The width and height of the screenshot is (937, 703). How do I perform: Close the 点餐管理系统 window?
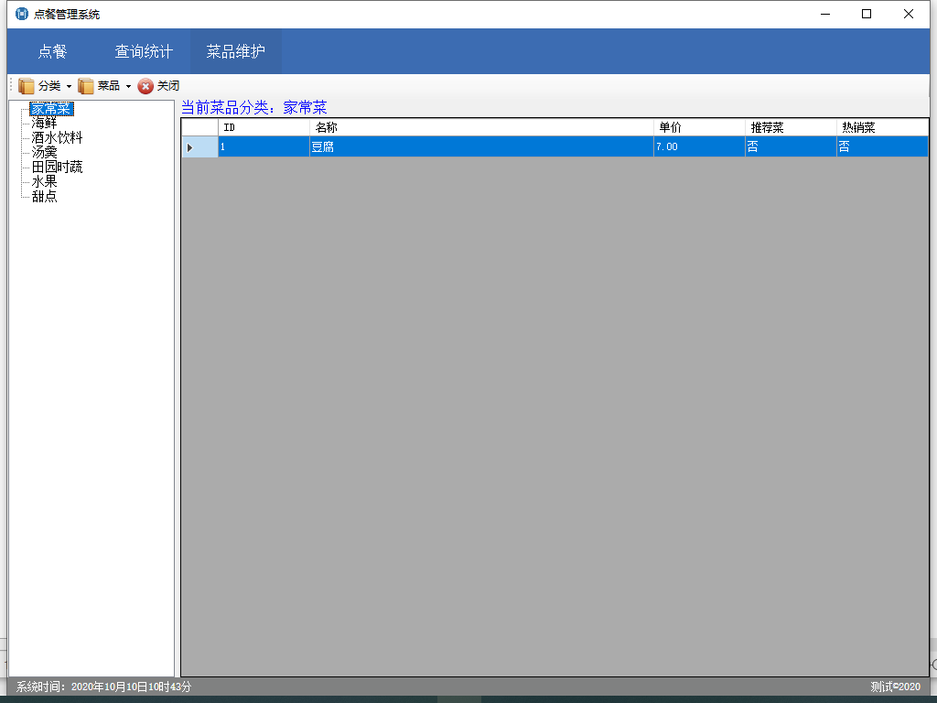click(909, 14)
